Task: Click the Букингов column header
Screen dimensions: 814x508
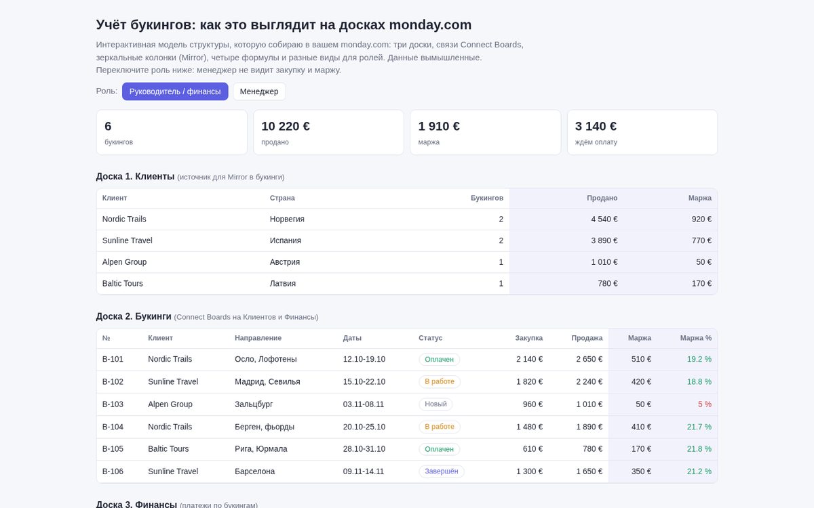Action: click(487, 198)
